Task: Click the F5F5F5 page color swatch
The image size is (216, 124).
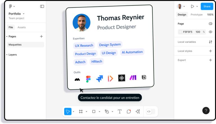Action: click(181, 32)
